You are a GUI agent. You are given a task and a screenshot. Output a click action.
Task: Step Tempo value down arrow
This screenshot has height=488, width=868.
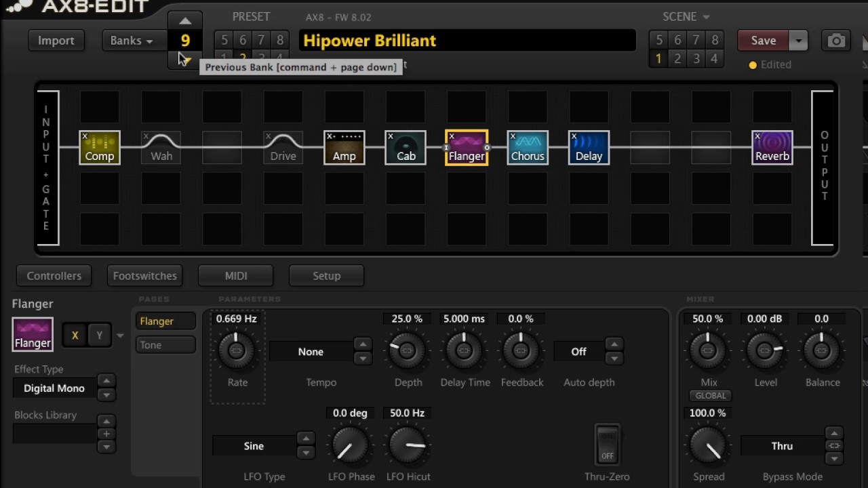point(363,359)
